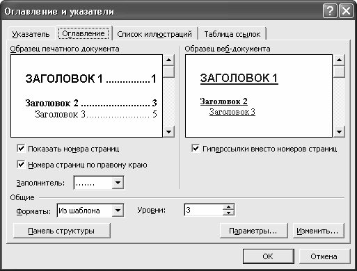The width and height of the screenshot is (357, 271).
Task: Expand the Форматы dropdown Из шаблона
Action: click(x=118, y=211)
